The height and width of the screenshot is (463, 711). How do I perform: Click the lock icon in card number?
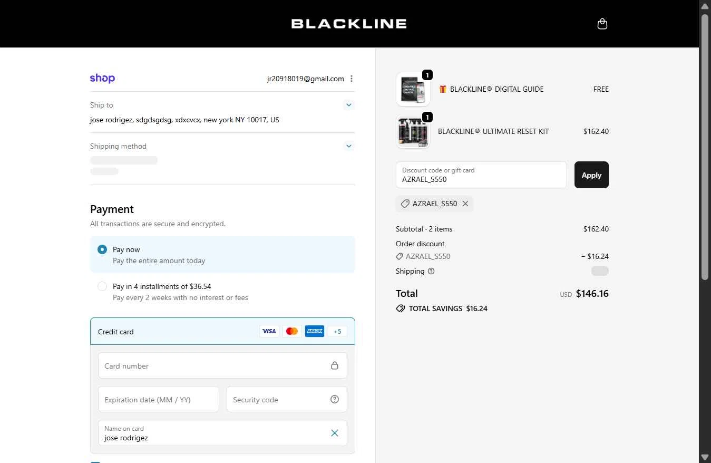click(335, 365)
